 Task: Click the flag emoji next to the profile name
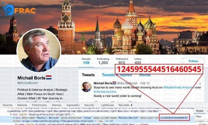point(49,78)
